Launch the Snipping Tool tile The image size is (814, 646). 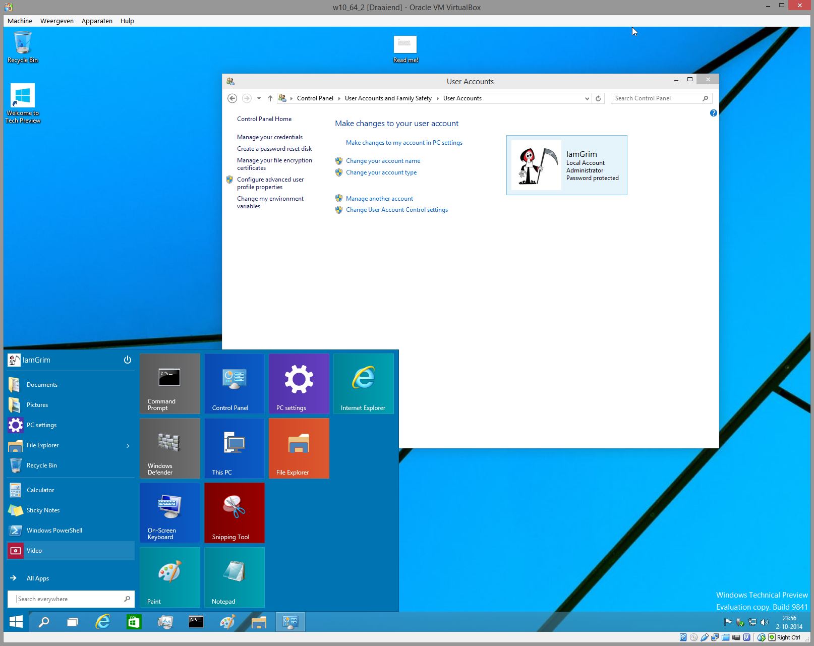coord(235,513)
